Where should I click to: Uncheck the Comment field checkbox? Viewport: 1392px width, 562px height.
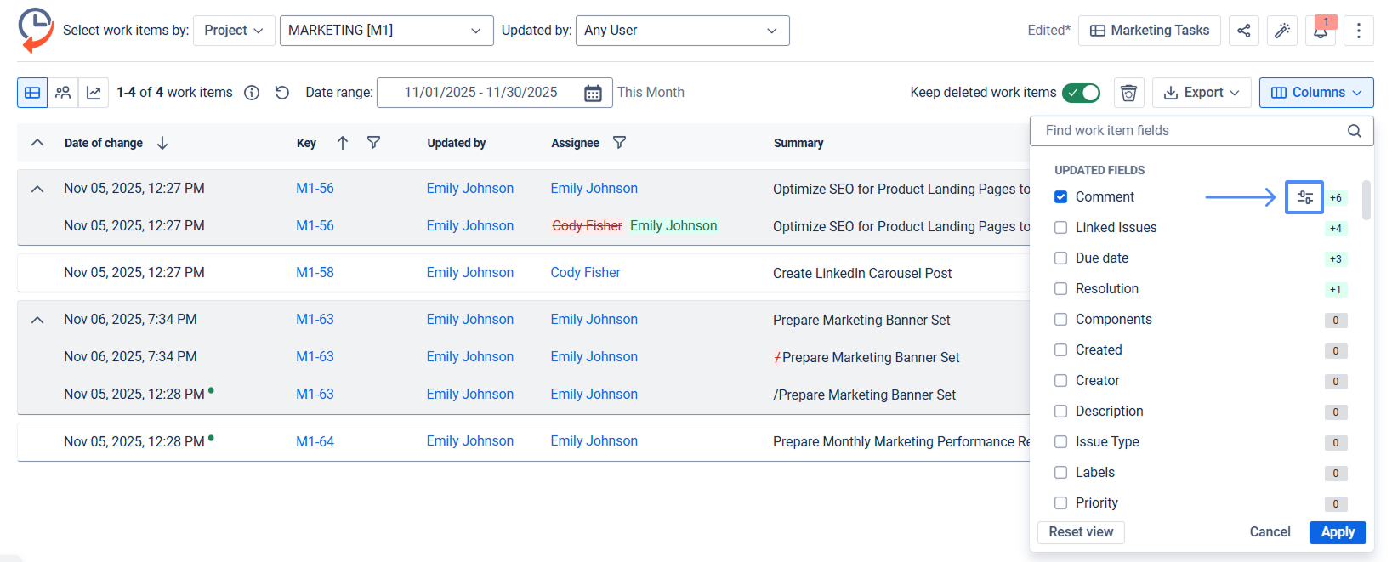[x=1060, y=197]
